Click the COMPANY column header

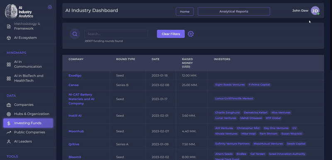76,59
